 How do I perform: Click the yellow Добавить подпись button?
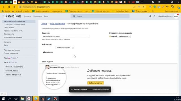pyautogui.click(x=96, y=83)
